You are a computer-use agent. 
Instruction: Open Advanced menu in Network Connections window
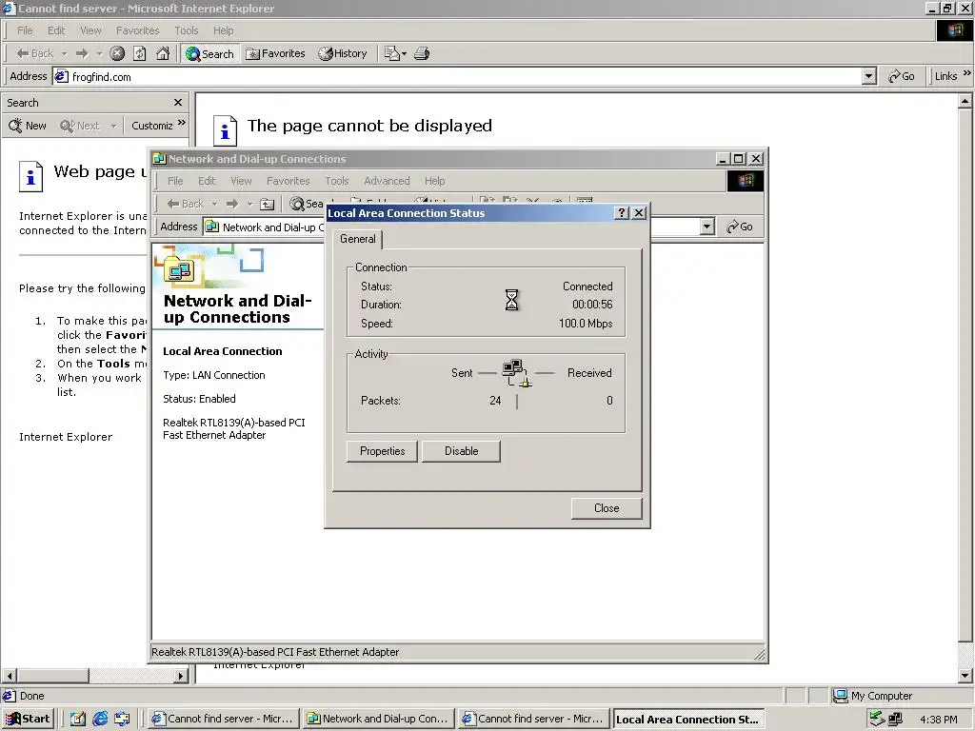pyautogui.click(x=387, y=181)
